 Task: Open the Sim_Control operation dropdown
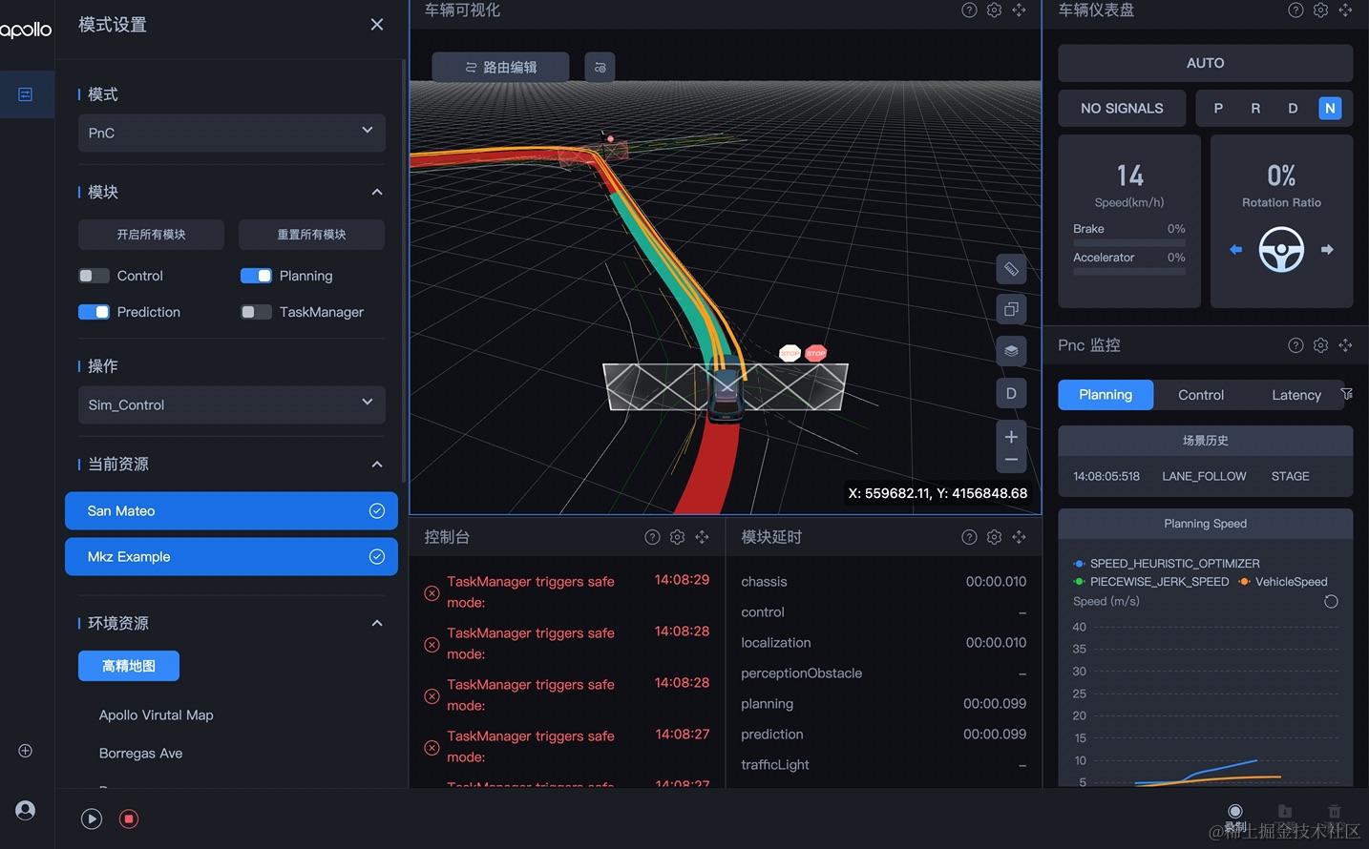click(232, 404)
